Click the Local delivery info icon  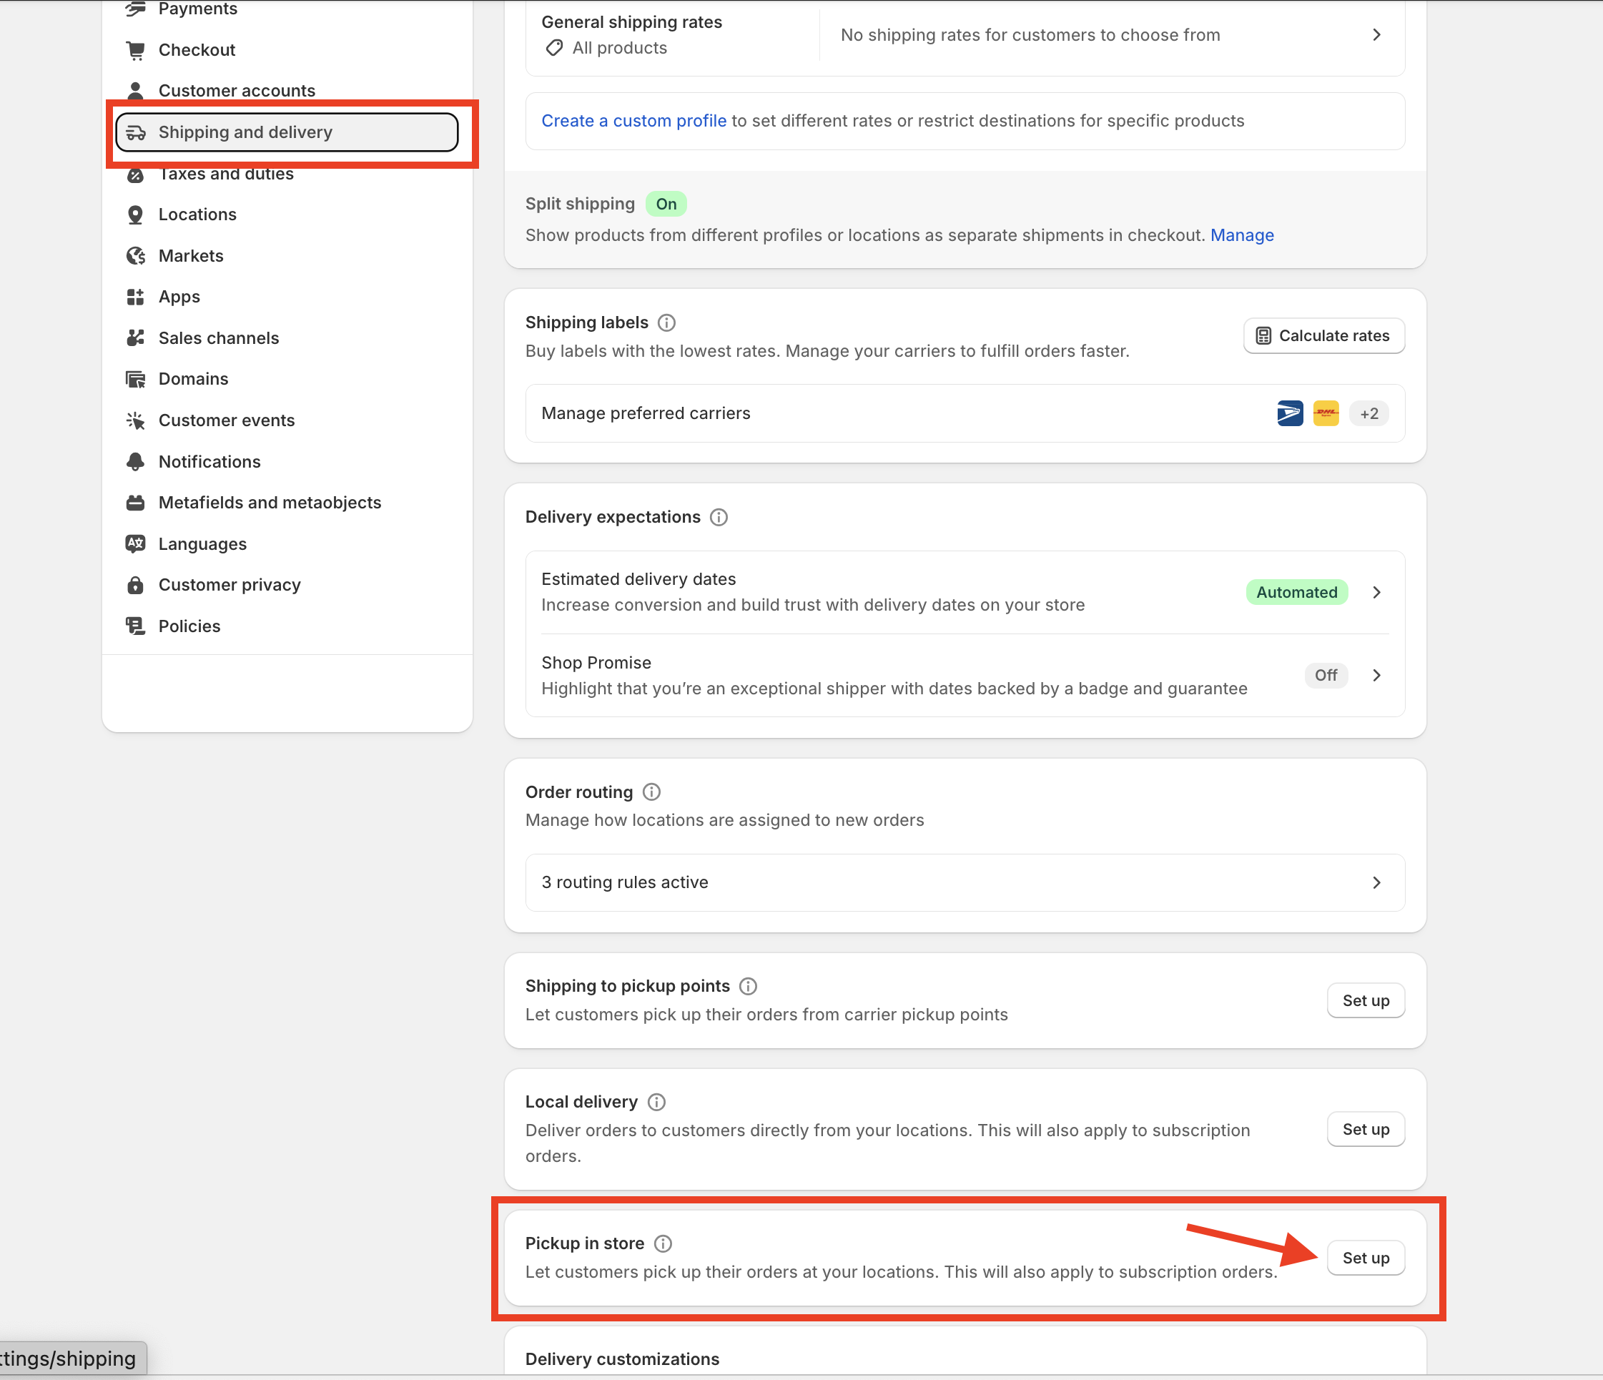657,1102
